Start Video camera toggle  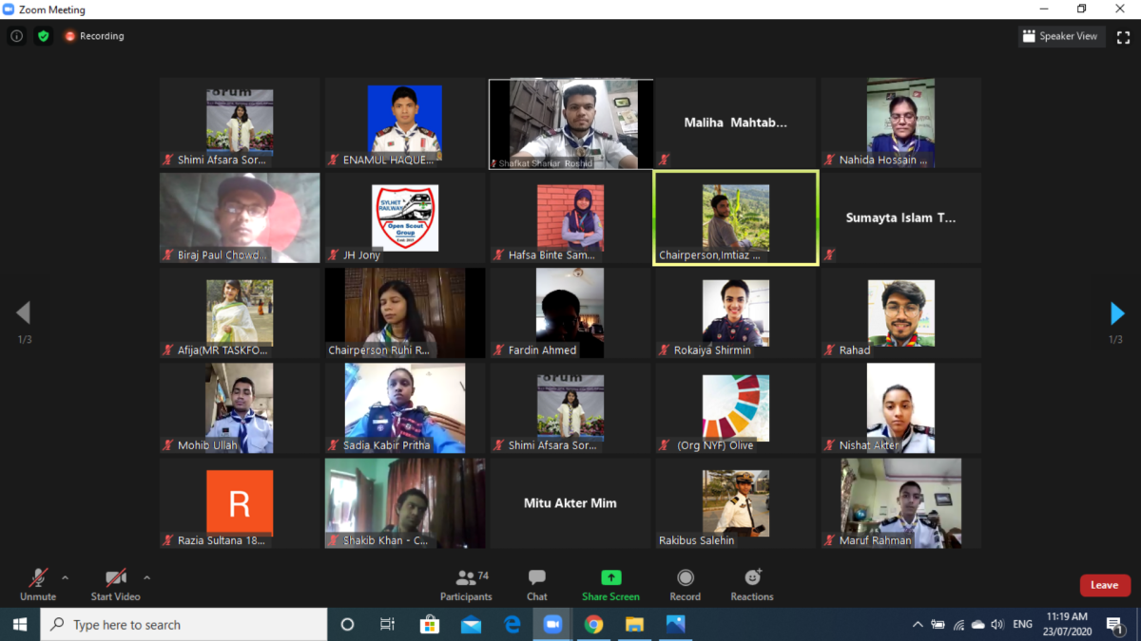[x=115, y=584]
